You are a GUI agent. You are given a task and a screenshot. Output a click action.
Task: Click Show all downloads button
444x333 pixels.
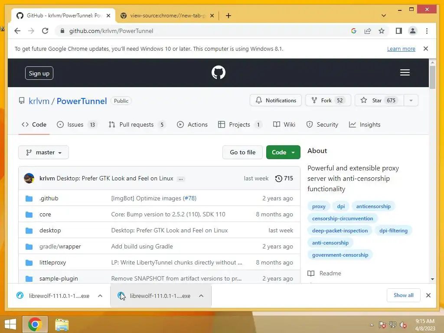(x=404, y=295)
